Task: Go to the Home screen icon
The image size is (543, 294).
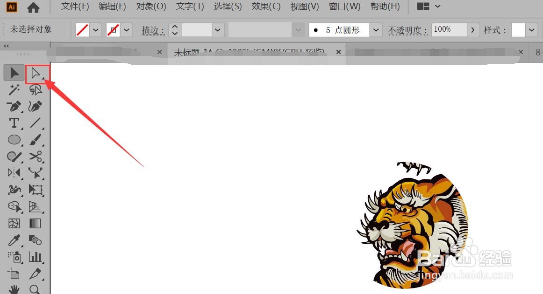Action: pyautogui.click(x=33, y=7)
